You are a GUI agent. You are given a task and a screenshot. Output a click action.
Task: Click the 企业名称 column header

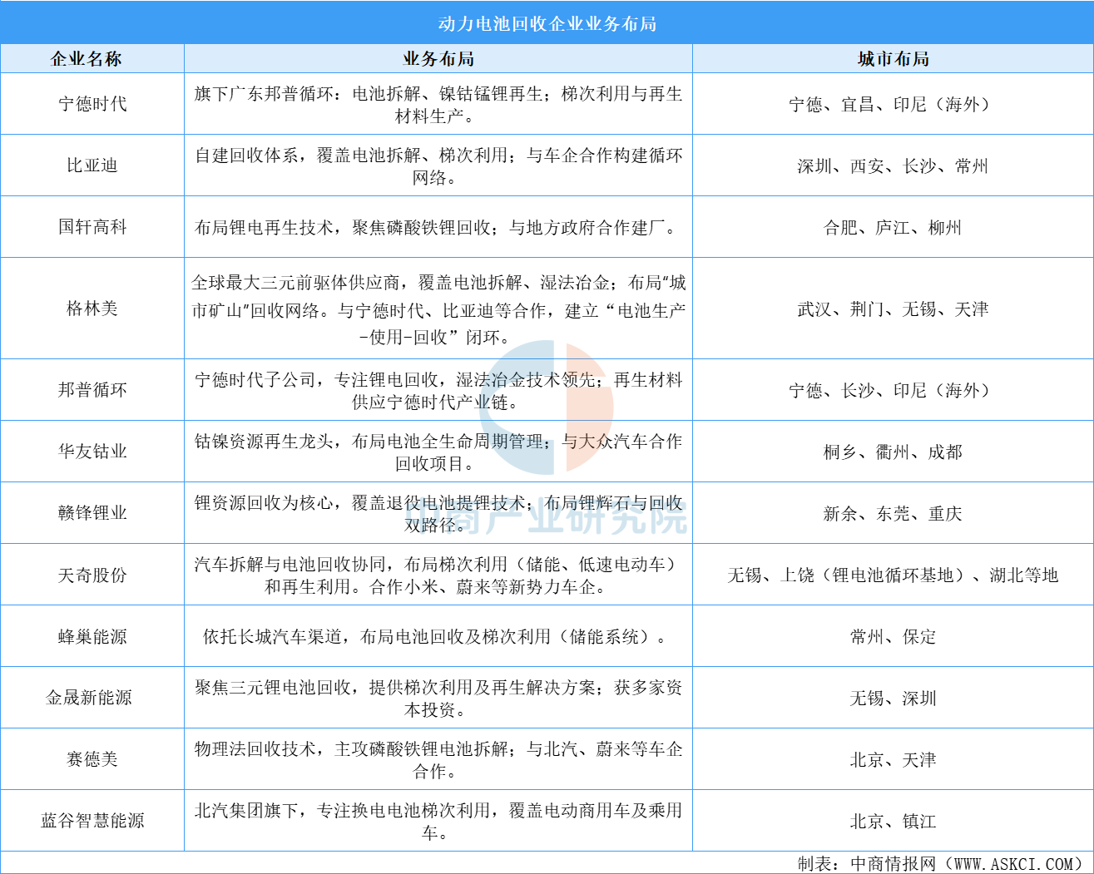coord(87,59)
